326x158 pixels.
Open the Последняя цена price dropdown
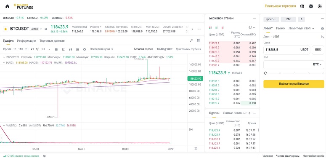pos(101,49)
